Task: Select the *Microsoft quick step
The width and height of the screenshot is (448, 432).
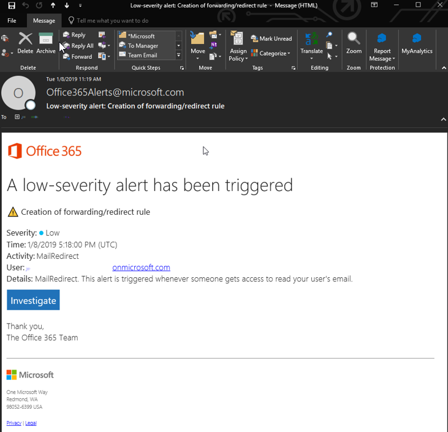Action: coord(146,36)
